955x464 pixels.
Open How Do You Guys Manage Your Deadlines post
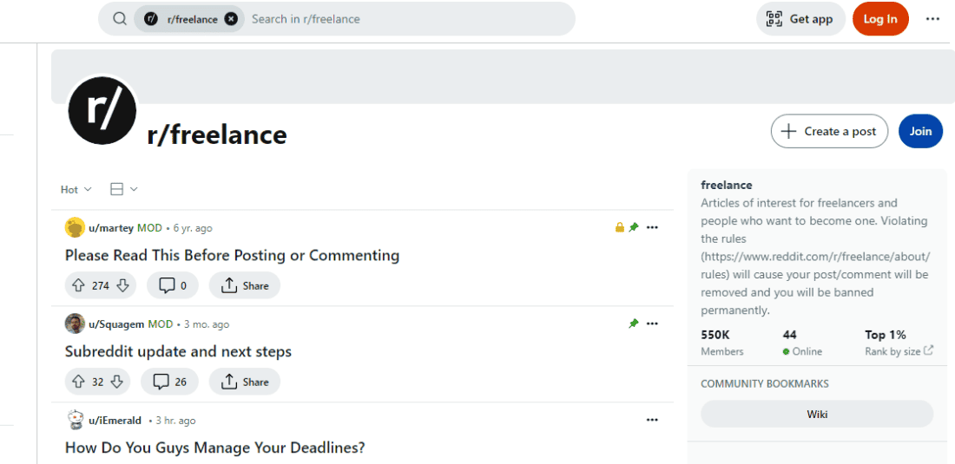[x=215, y=448]
